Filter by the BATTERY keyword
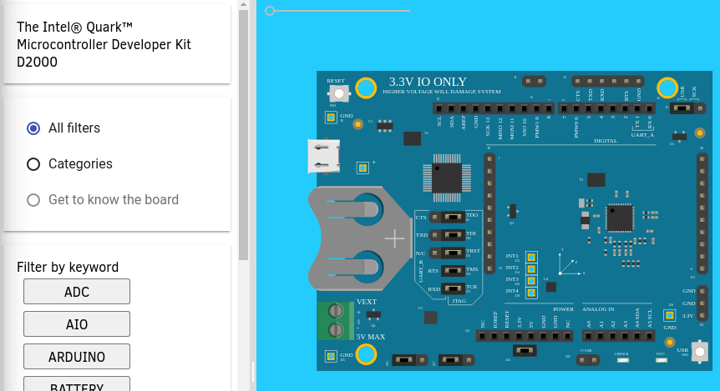This screenshot has width=720, height=391. coord(77,384)
